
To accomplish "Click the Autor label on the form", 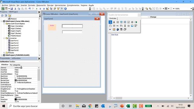I will 52,27.
